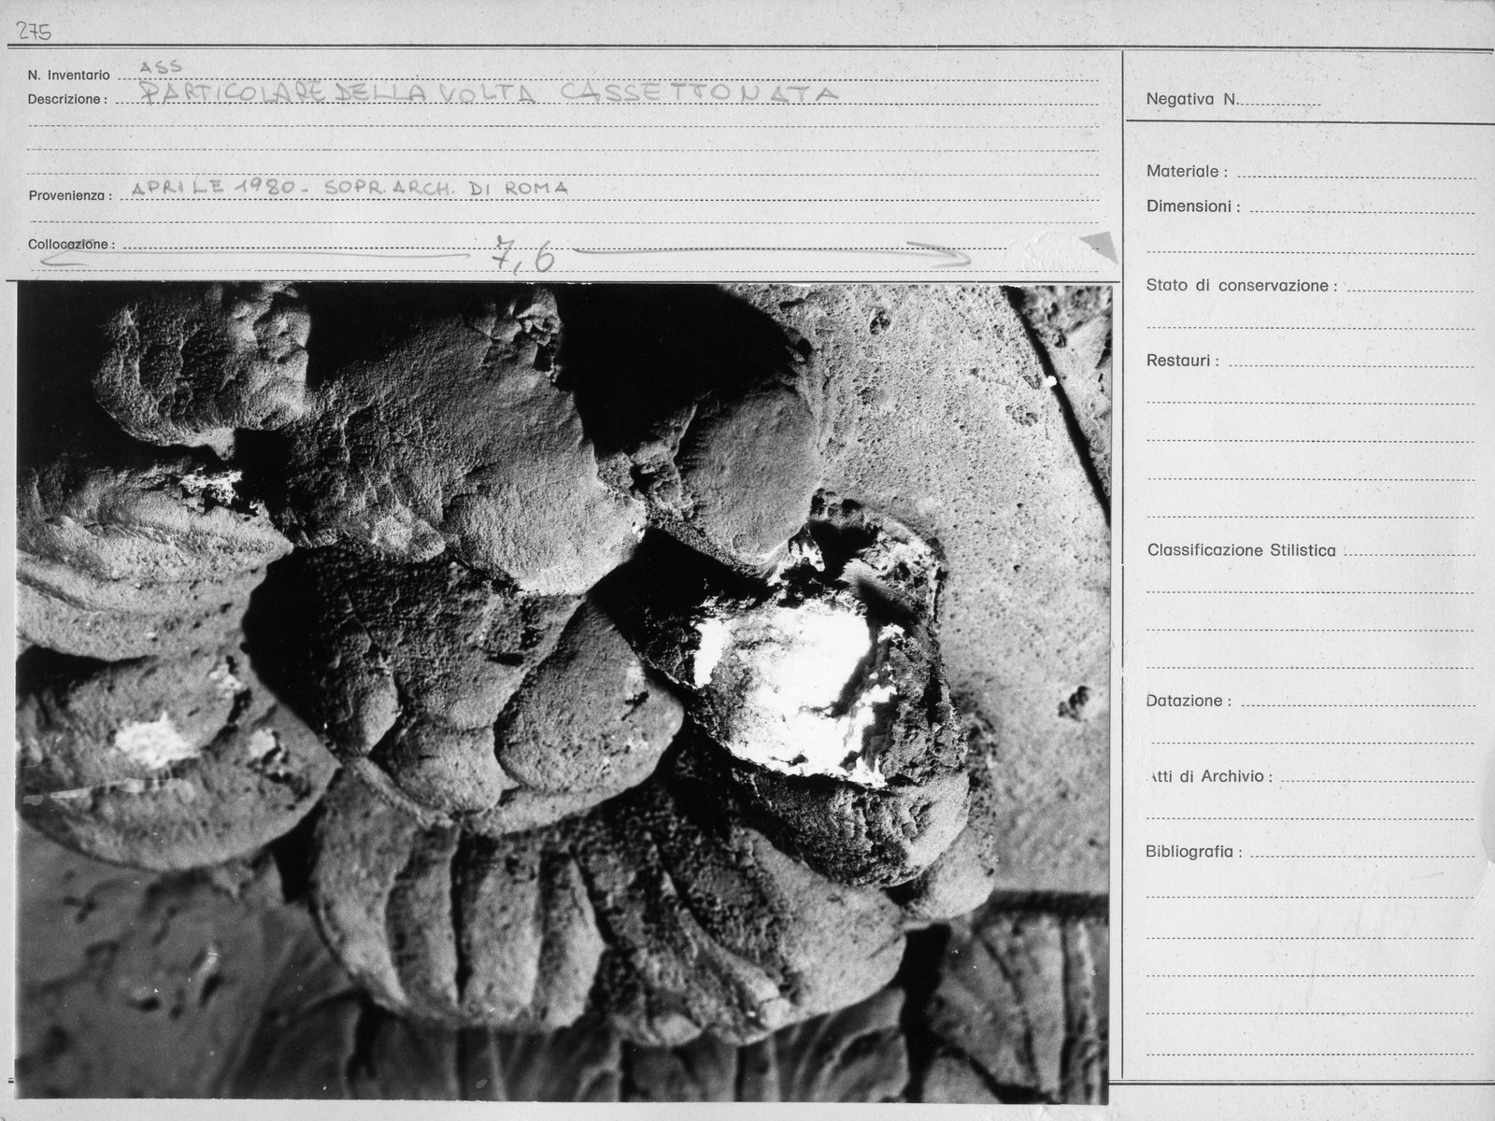The width and height of the screenshot is (1495, 1121).
Task: Select handwritten text 'PARTICOLARE DELLA VOLTA CASSETTONATA'
Action: pyautogui.click(x=489, y=92)
